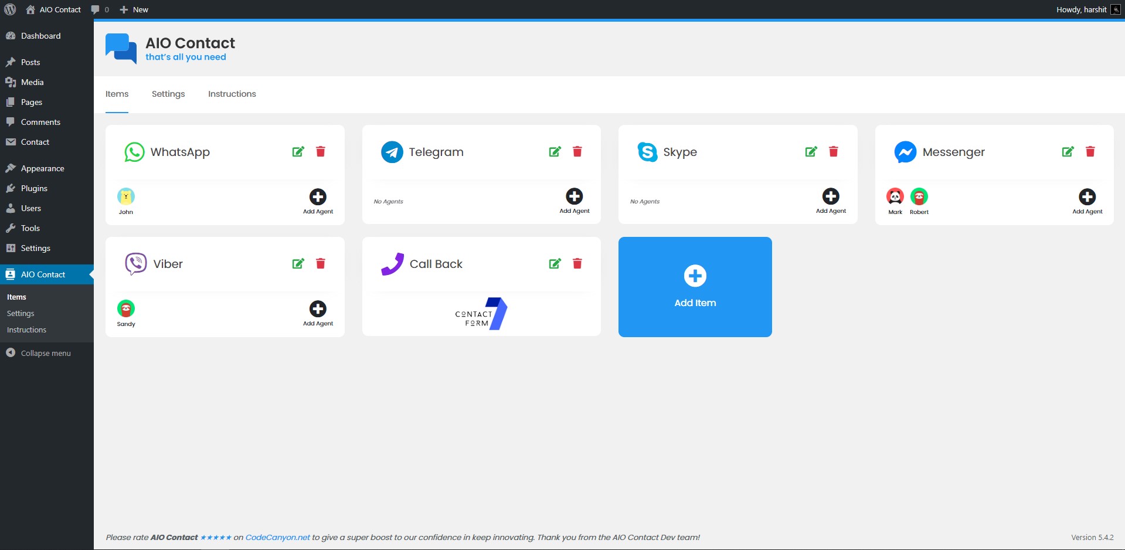Select Sandy agent avatar in Viber
The height and width of the screenshot is (550, 1125).
click(126, 308)
